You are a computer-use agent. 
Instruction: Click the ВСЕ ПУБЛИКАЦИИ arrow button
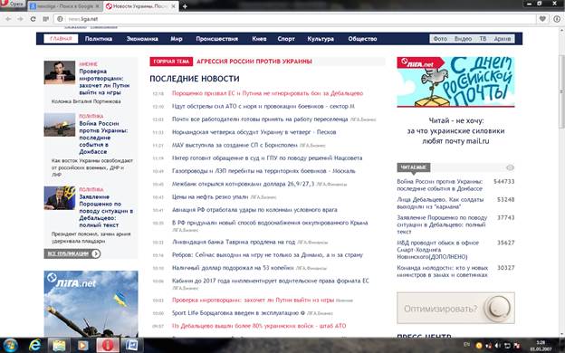pos(72,253)
